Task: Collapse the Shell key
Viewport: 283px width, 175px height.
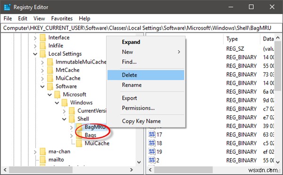Action: pos(64,119)
